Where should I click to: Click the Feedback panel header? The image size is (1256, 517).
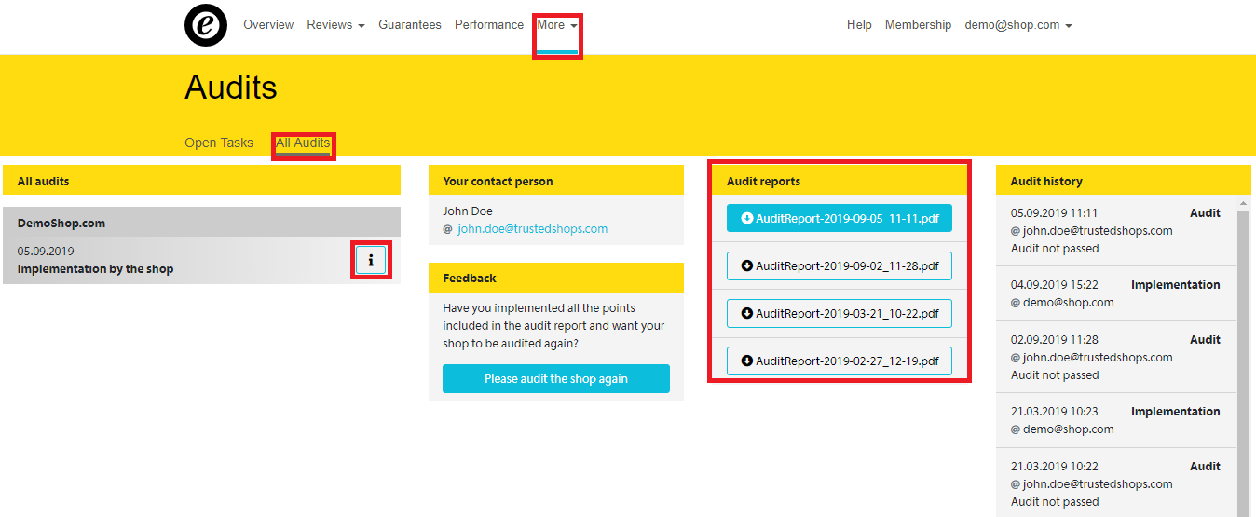pos(556,278)
